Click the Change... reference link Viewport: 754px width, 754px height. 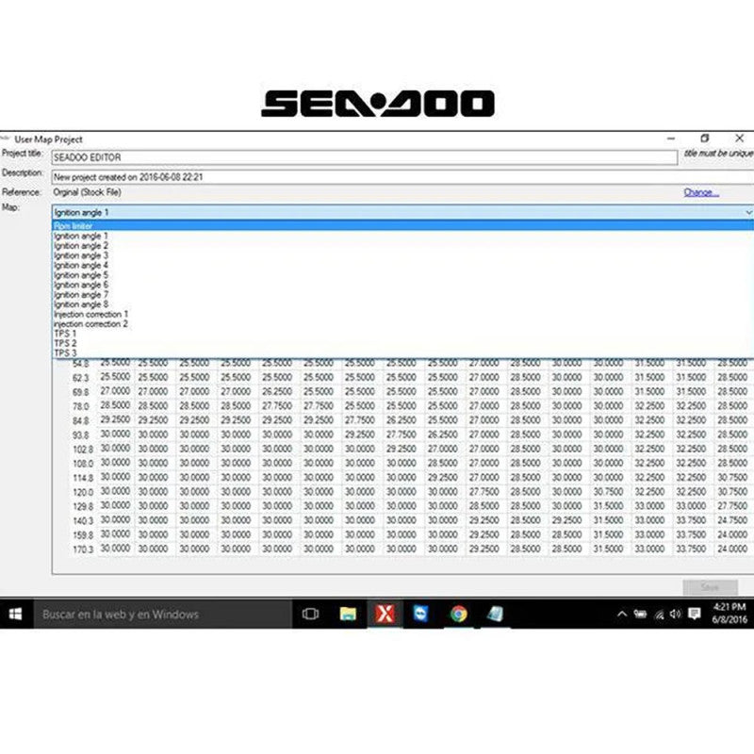coord(701,192)
